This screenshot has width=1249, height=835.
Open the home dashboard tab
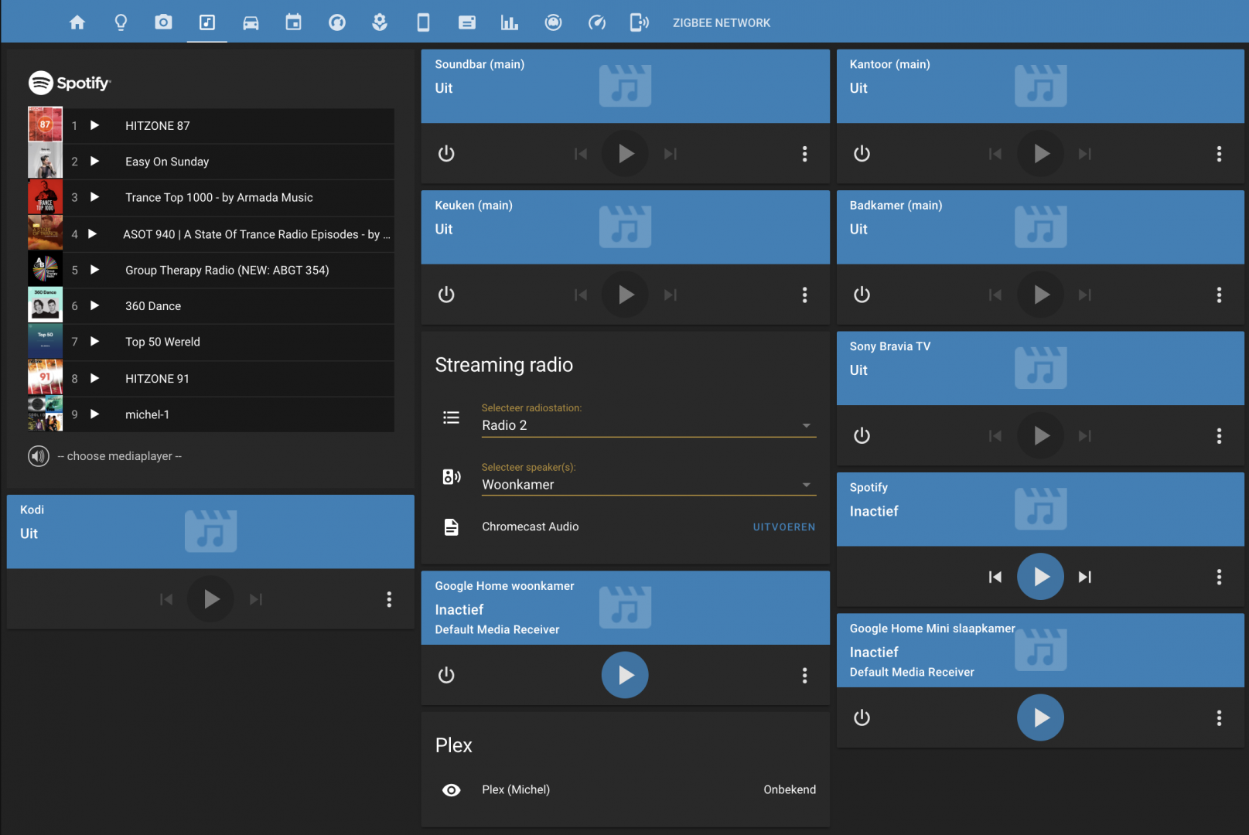coord(77,22)
